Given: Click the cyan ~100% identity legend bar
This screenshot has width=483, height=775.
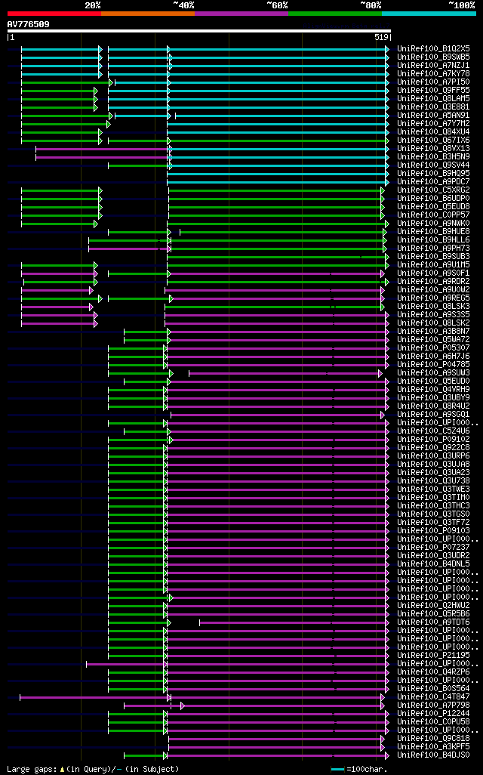Looking at the screenshot, I should coord(429,14).
